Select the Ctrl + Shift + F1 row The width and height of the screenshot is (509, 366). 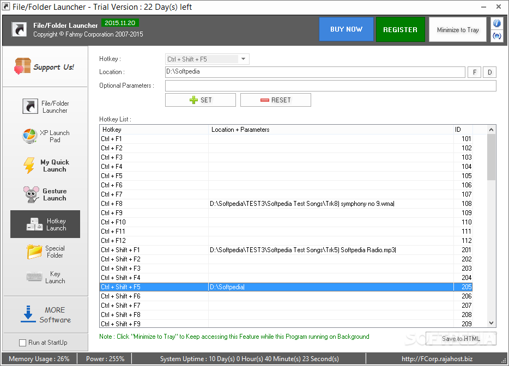click(286, 250)
